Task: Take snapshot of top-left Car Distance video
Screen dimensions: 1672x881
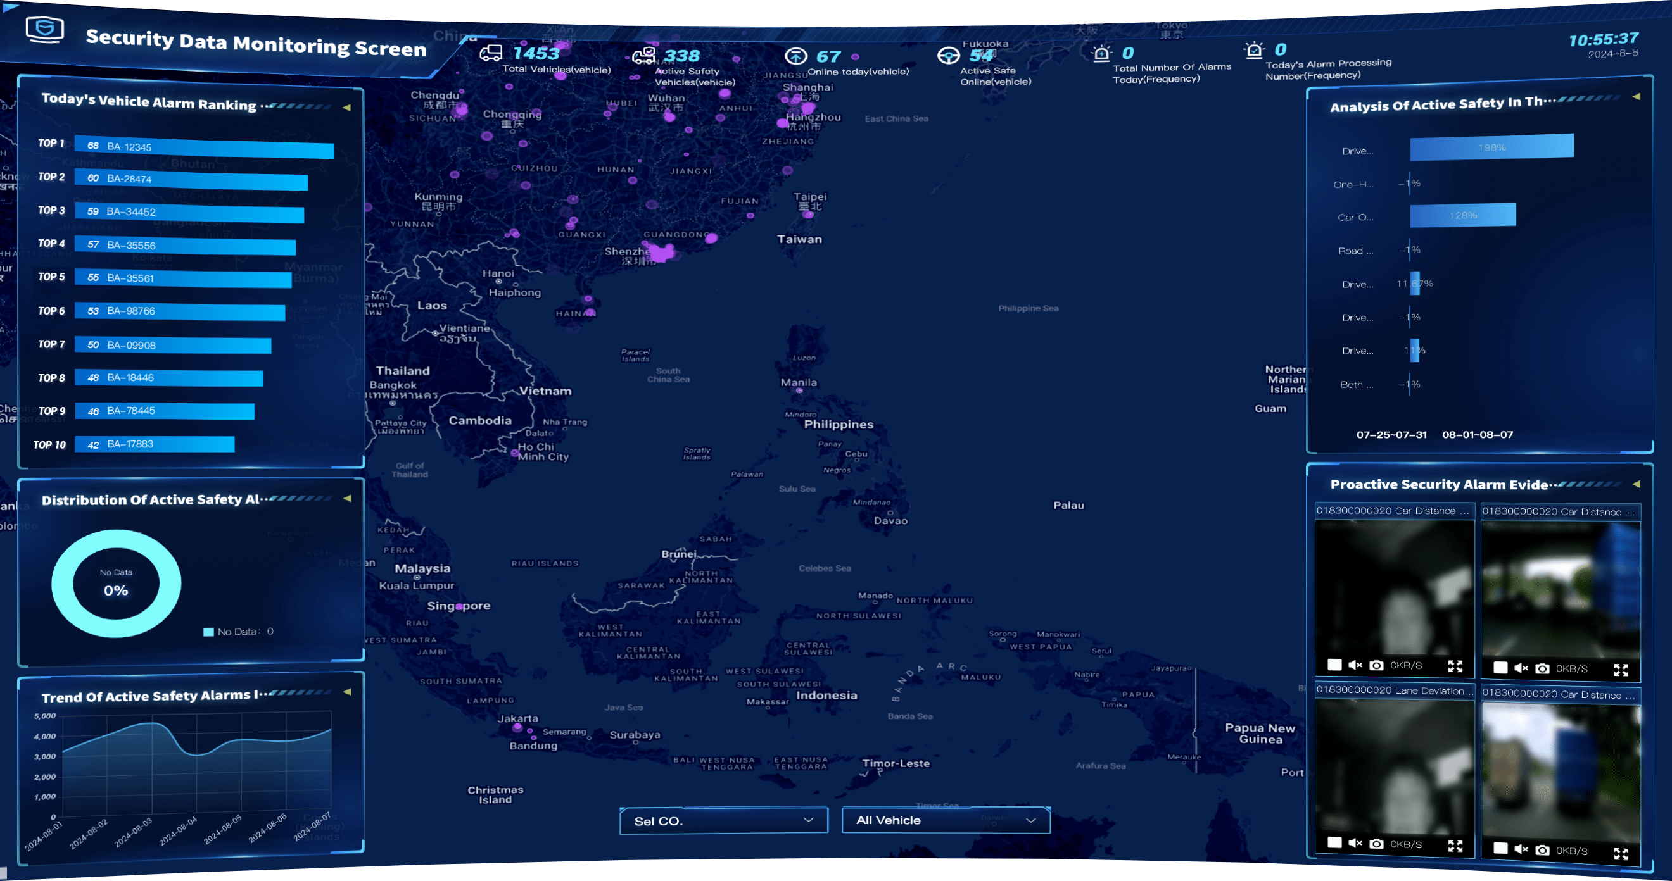Action: coord(1376,665)
